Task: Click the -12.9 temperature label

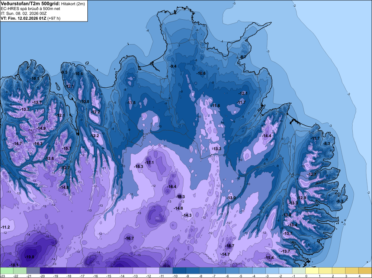Action: point(302,198)
